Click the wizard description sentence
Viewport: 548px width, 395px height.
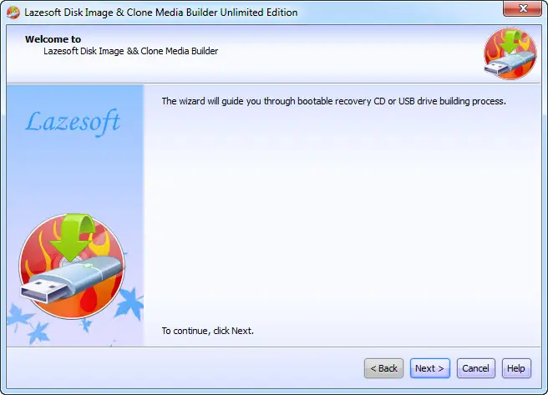point(334,101)
